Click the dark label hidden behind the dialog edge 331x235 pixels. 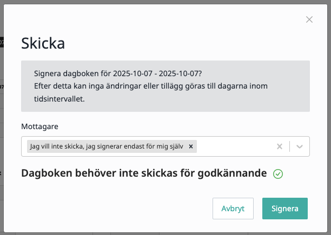coord(2,42)
